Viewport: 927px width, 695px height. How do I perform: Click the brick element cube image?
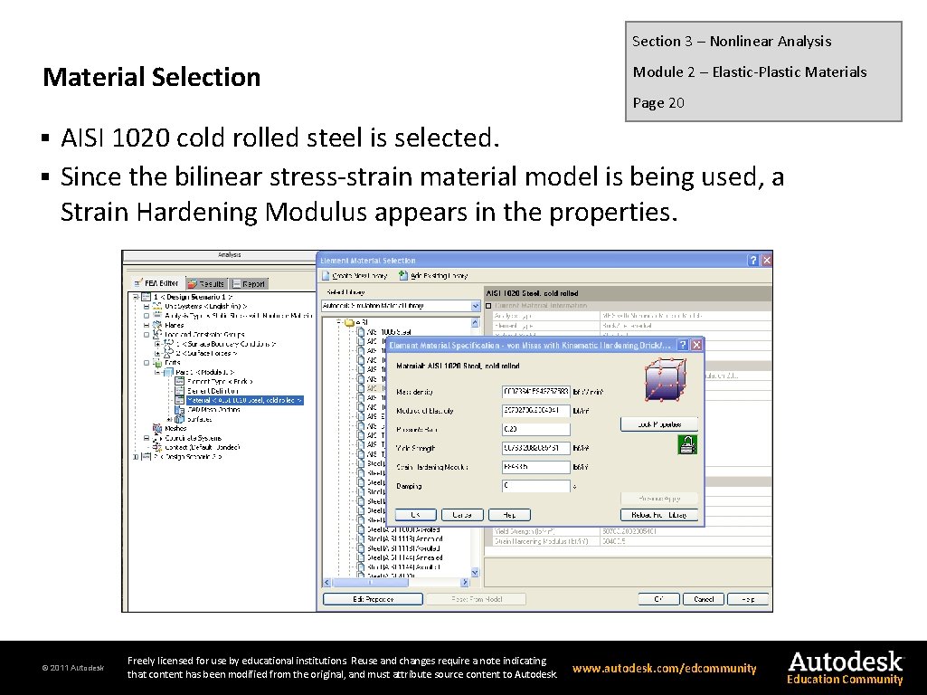pos(665,379)
